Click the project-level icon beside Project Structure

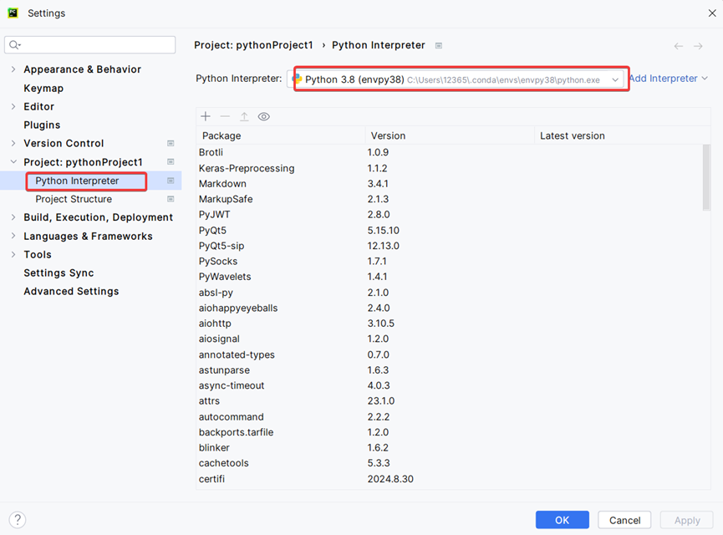171,199
